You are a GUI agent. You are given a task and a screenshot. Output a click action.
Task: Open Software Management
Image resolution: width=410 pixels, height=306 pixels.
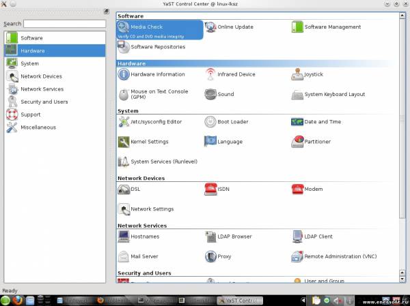pyautogui.click(x=326, y=27)
